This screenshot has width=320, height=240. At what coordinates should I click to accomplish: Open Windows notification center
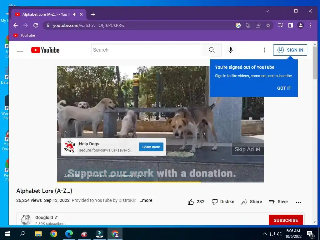click(310, 234)
